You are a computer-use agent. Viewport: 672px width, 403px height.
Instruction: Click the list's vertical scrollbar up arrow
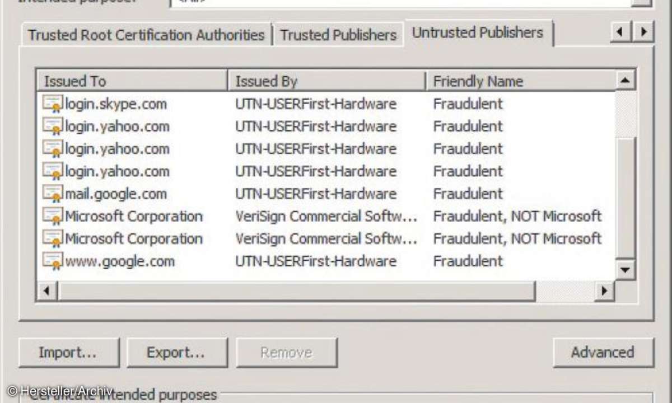[x=625, y=81]
